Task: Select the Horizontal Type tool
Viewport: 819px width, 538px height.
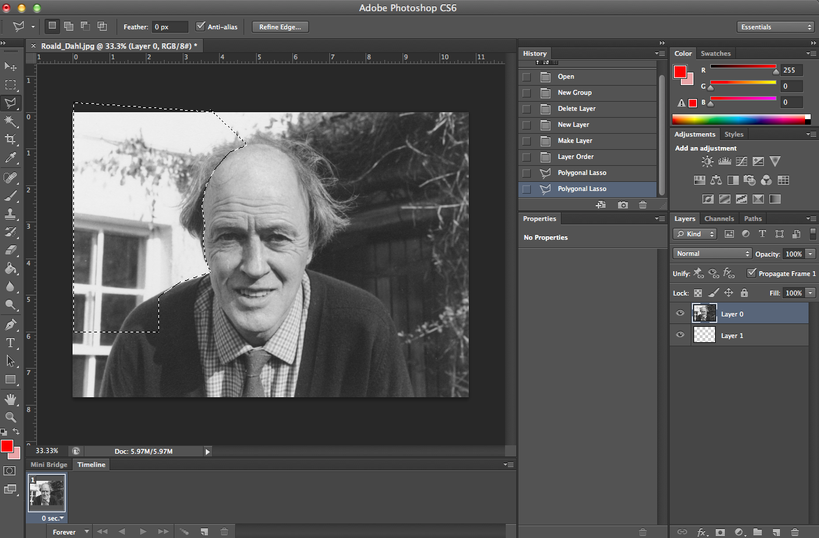Action: click(x=10, y=343)
